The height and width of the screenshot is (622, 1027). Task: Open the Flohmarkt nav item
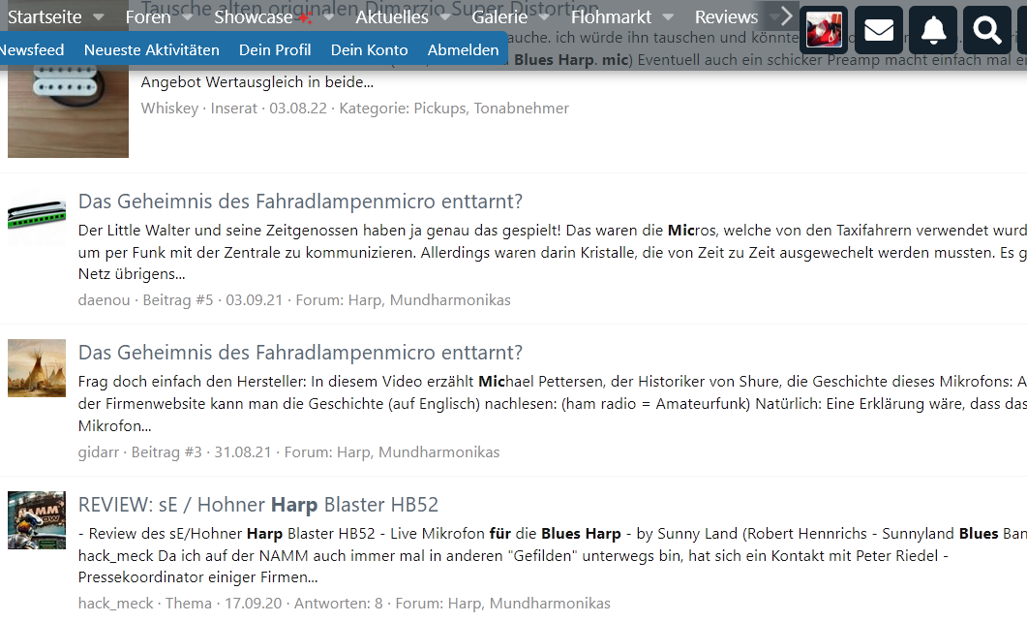[x=611, y=17]
